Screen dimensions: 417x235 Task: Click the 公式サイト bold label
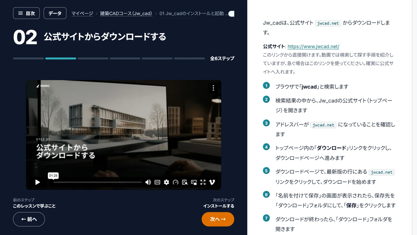274,47
